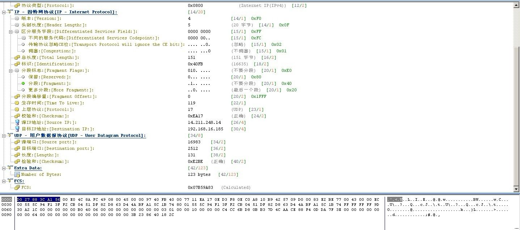Screen dimensions: 520x230
Task: Collapse the Differentiated Services Field subtree
Action: 10,31
